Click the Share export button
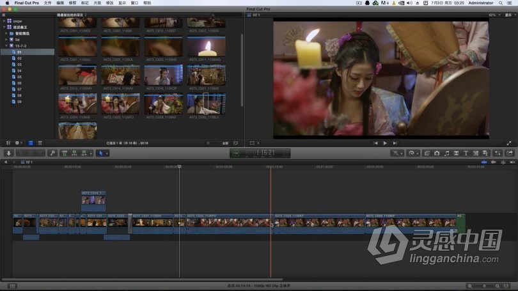 point(510,153)
